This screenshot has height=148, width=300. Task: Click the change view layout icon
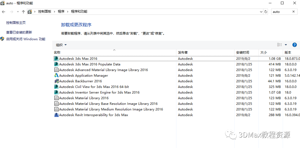279,45
